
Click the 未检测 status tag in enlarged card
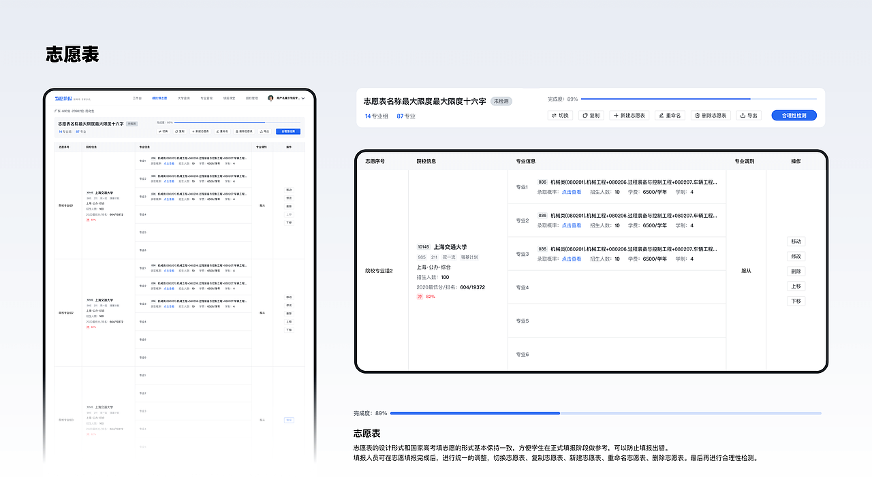click(x=502, y=101)
